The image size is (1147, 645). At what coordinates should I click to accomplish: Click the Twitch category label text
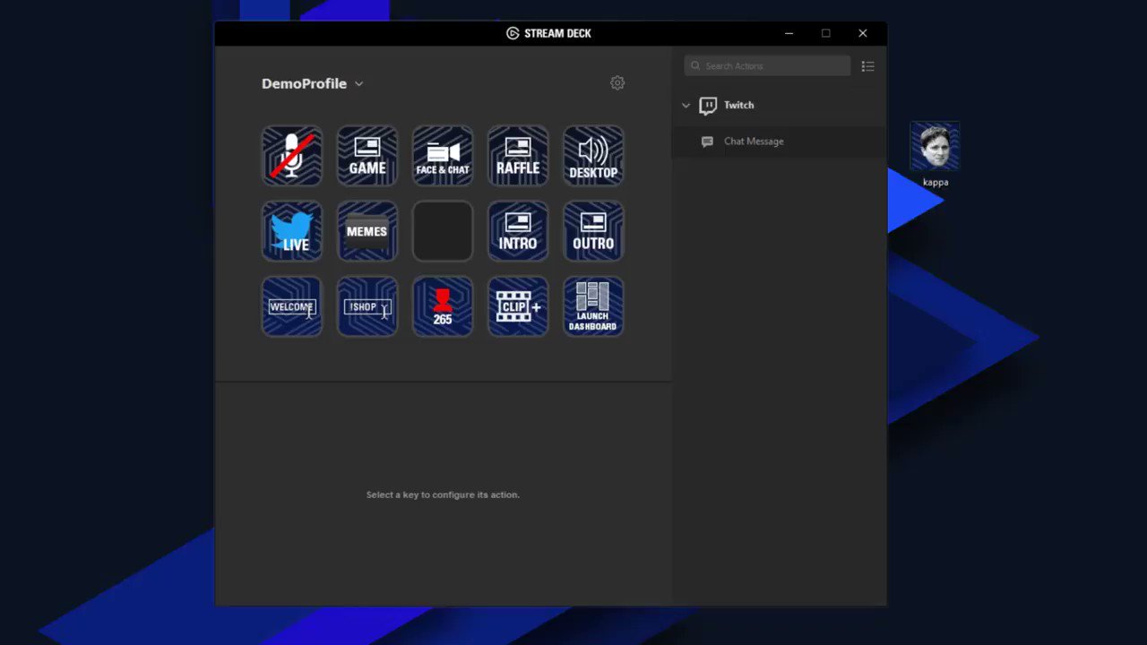pyautogui.click(x=739, y=105)
